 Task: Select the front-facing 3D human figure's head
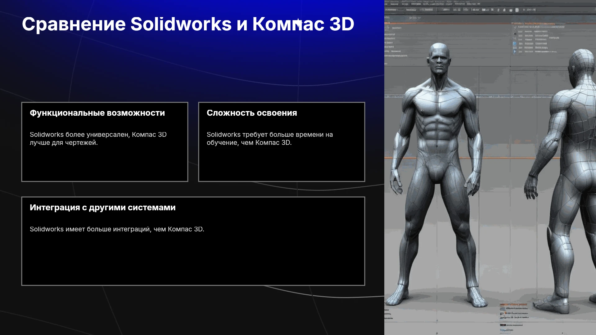(x=439, y=59)
